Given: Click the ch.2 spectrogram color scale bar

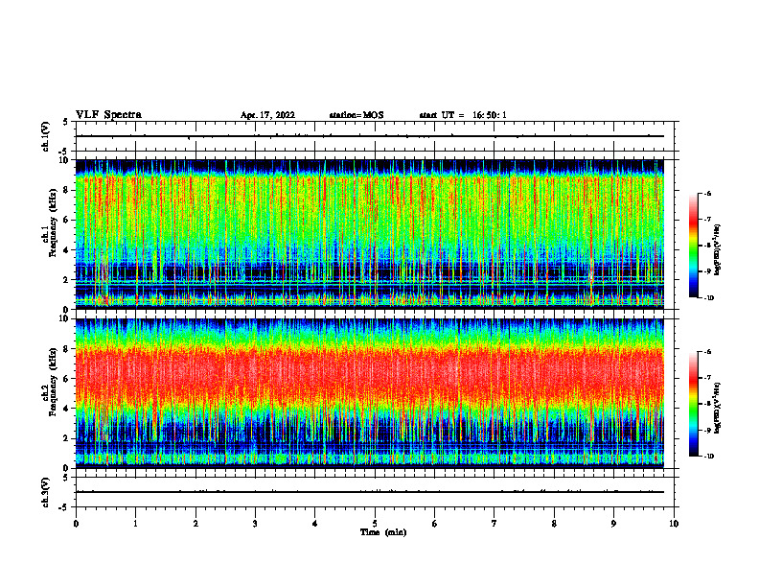Looking at the screenshot, I should click(x=694, y=404).
